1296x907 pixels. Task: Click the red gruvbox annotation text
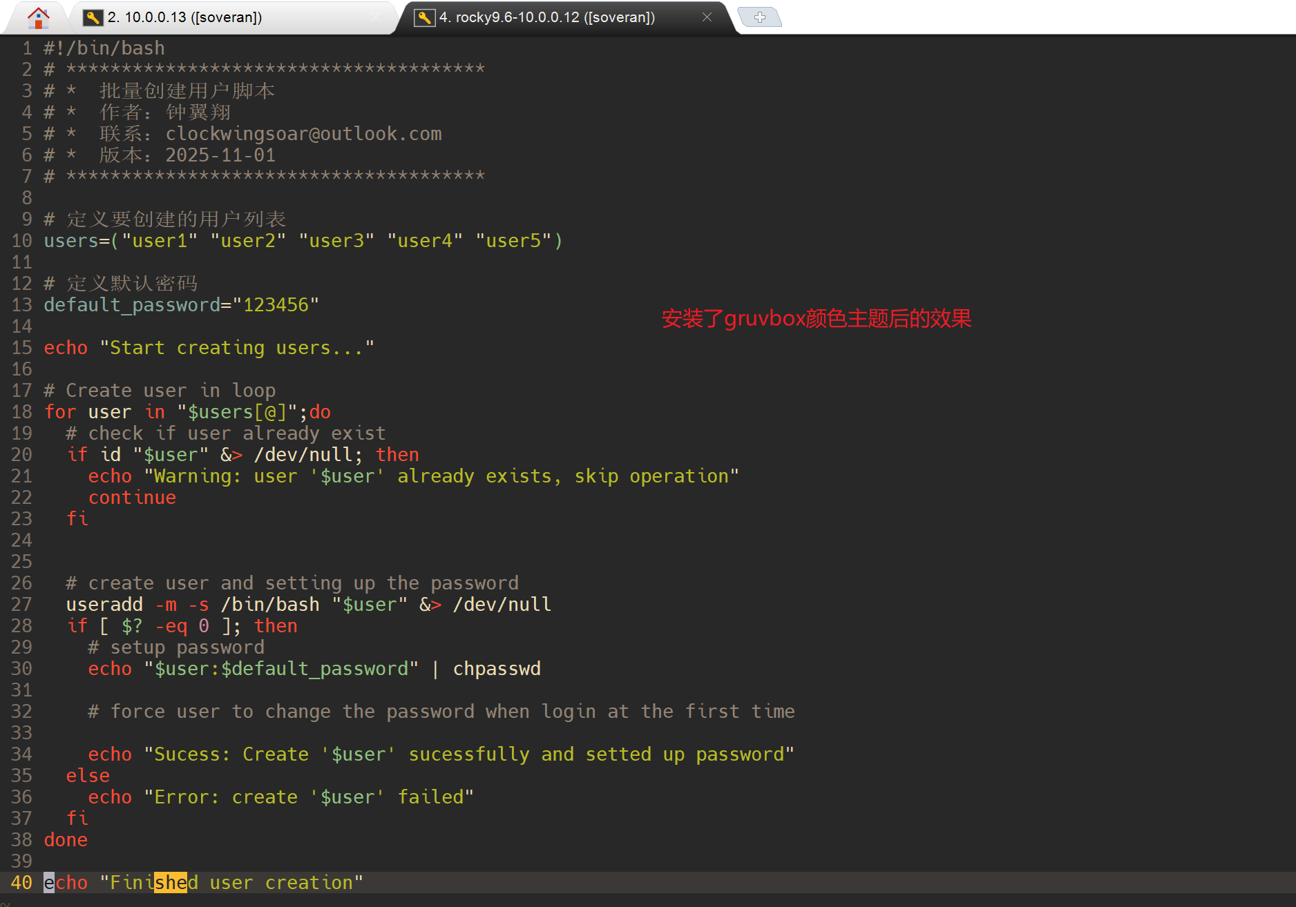[816, 318]
